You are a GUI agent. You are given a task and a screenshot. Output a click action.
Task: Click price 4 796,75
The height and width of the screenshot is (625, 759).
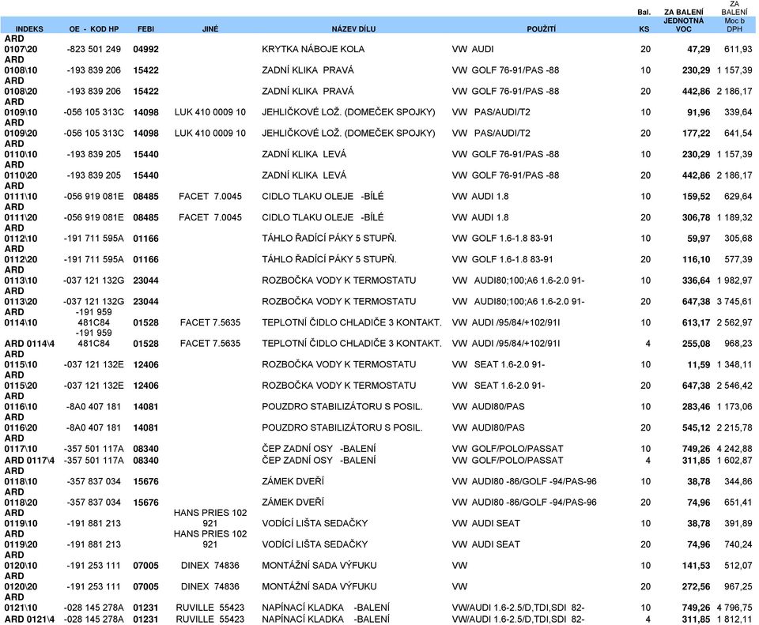tap(734, 608)
